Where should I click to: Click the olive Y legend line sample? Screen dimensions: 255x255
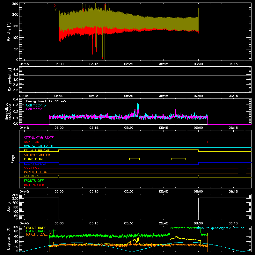[38, 11]
